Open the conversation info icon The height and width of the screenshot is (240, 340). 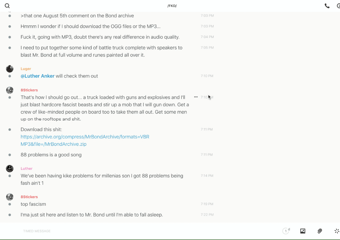click(338, 6)
